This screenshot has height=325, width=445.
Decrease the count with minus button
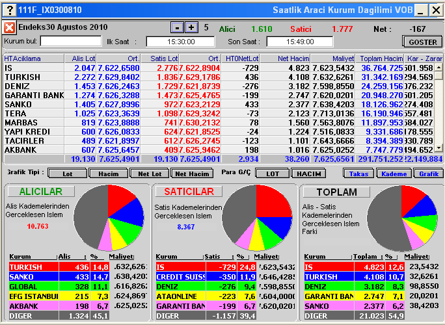click(x=178, y=28)
